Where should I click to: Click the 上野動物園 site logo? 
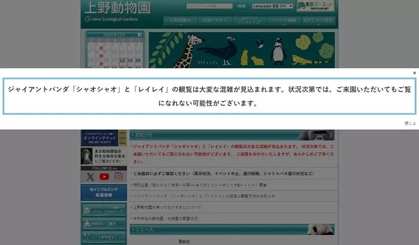point(117,8)
